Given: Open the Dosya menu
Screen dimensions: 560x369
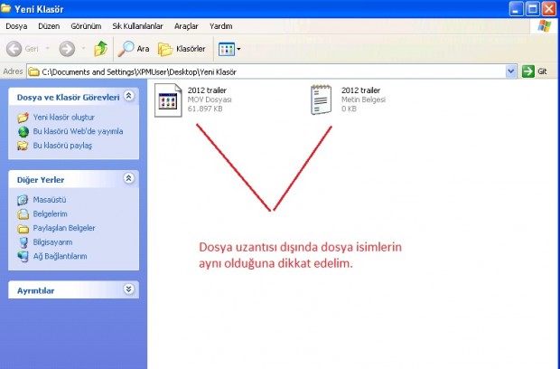Looking at the screenshot, I should (x=16, y=25).
